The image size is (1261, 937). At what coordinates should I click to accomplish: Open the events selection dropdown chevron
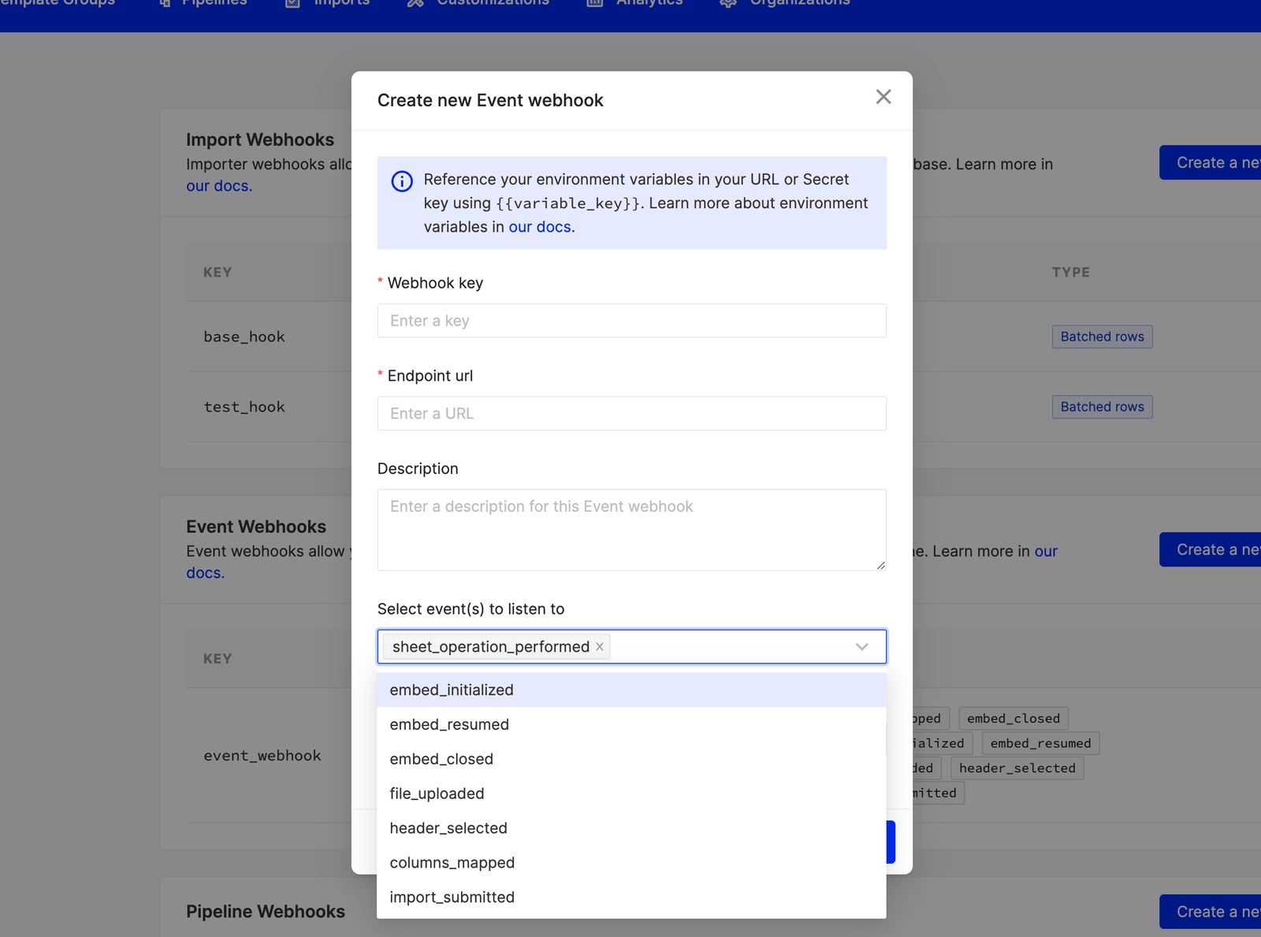[x=861, y=646]
